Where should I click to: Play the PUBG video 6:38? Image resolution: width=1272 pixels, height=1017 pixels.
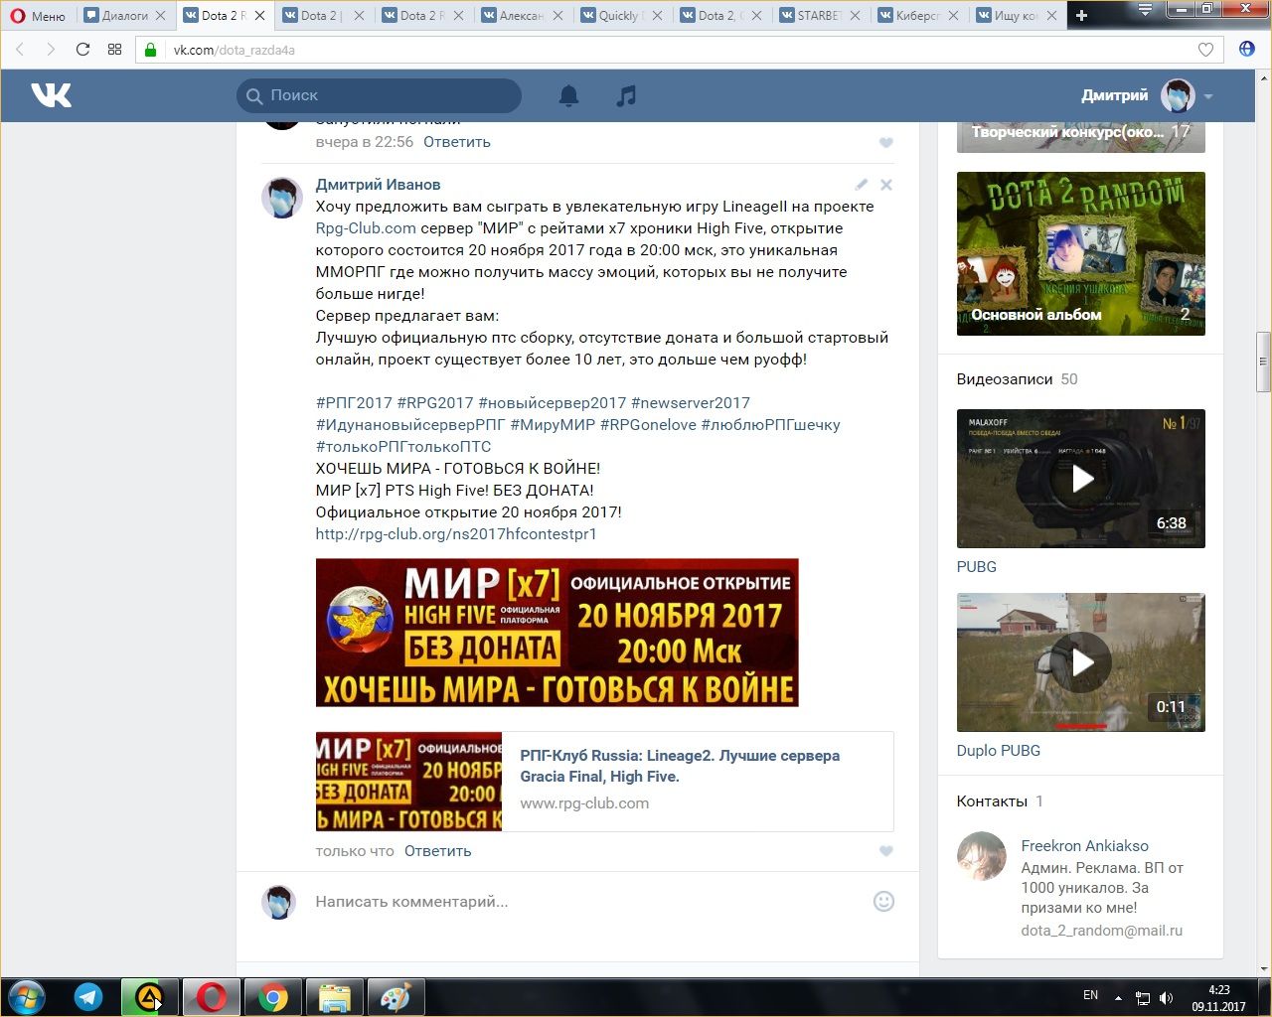point(1081,479)
